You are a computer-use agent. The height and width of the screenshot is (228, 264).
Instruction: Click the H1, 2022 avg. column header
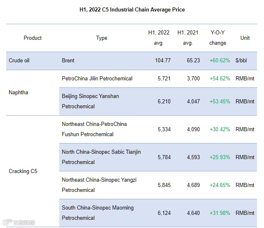click(x=159, y=38)
